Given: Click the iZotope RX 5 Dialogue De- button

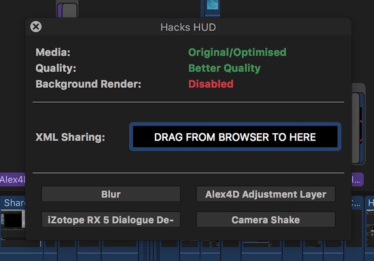Looking at the screenshot, I should pos(111,220).
